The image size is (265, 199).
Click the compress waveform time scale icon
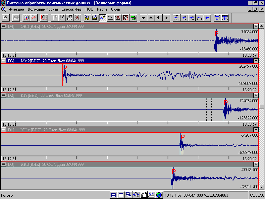[199, 18]
